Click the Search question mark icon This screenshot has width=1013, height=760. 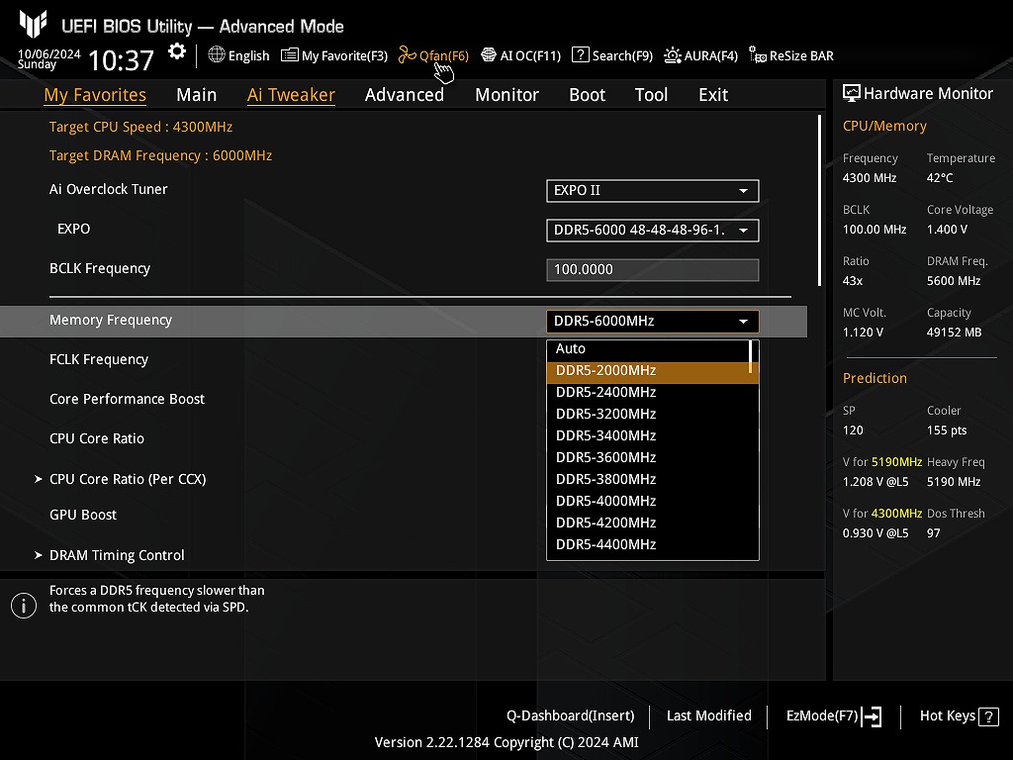point(580,55)
